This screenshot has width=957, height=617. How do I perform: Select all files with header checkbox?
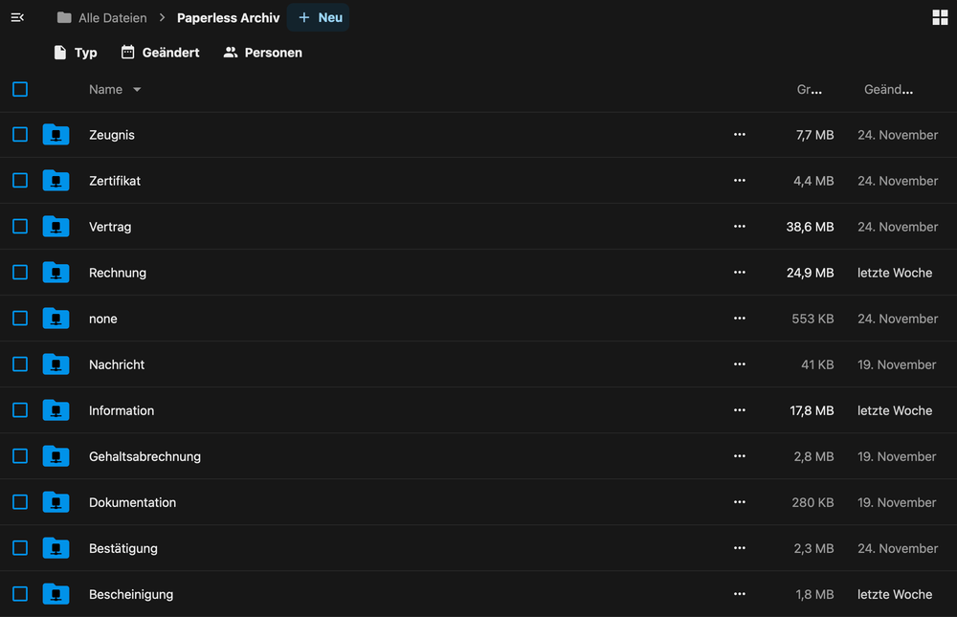pos(20,89)
